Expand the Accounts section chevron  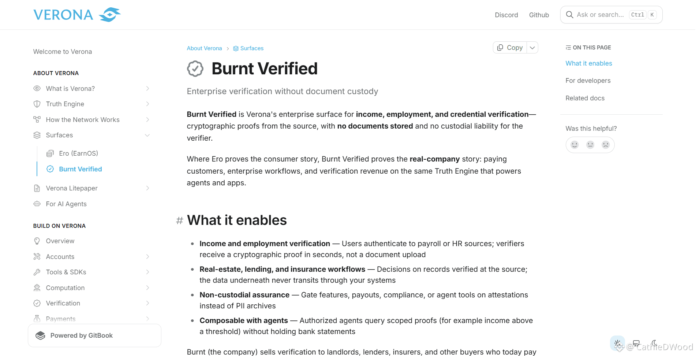(x=147, y=257)
